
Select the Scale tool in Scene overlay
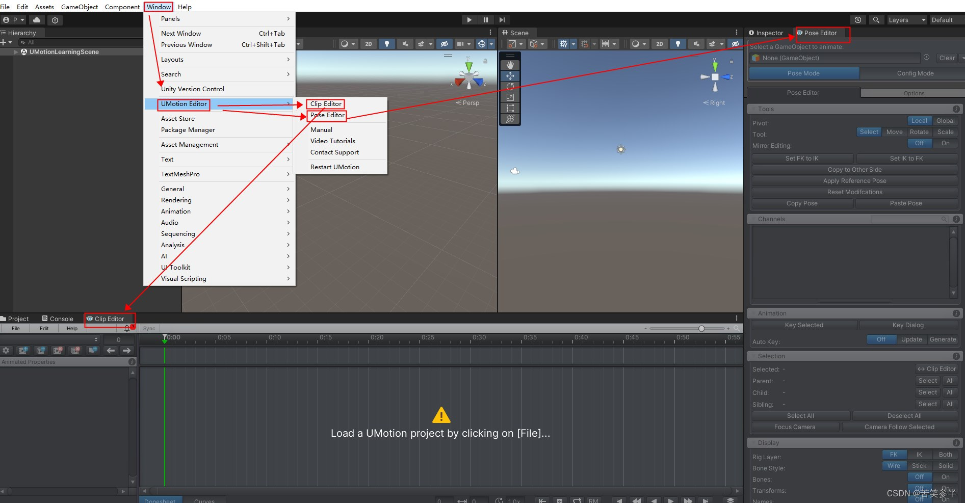[510, 97]
